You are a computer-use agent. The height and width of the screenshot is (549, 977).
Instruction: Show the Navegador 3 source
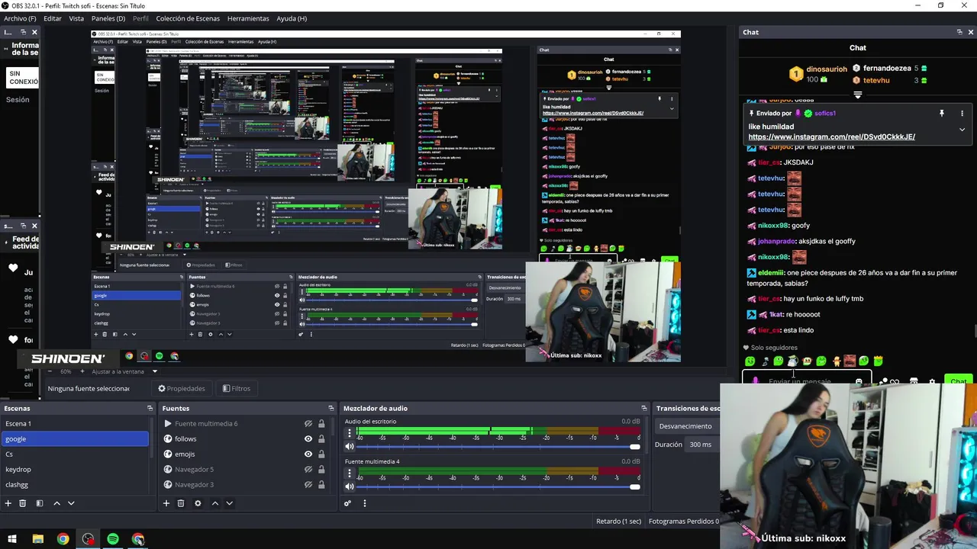click(x=308, y=485)
